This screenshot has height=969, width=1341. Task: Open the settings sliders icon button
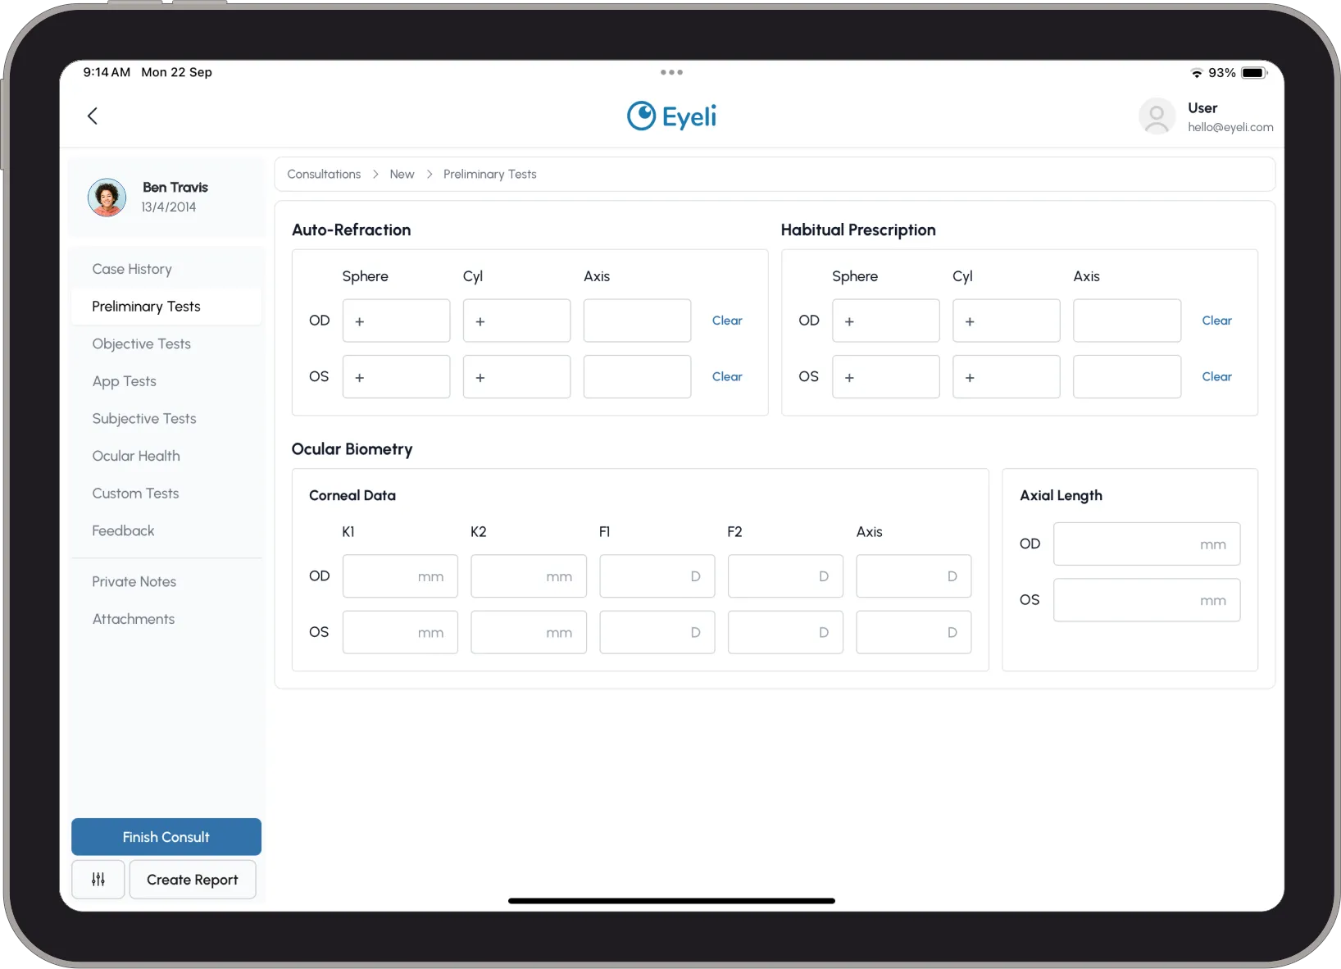98,880
